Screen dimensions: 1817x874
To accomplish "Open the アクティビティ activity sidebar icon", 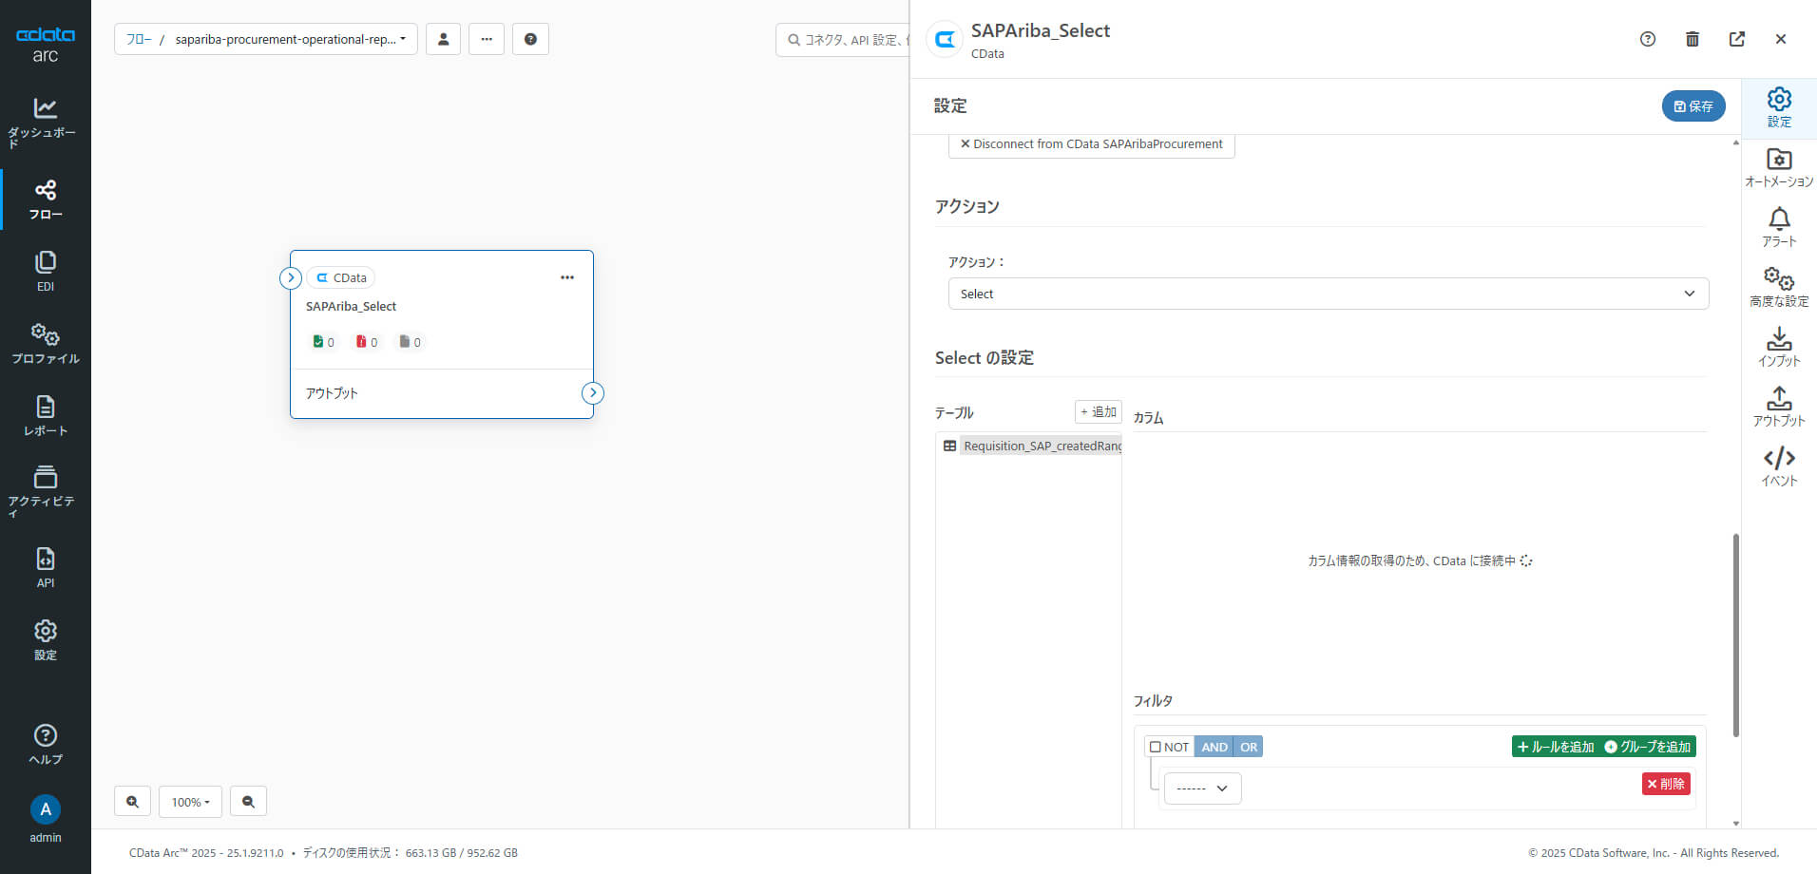I will (45, 490).
